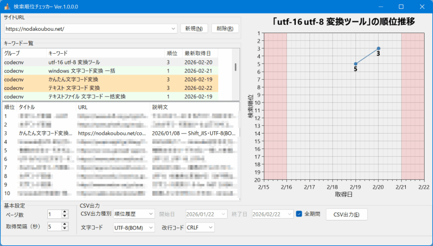Open the CSV出力種別 dropdown
The height and width of the screenshot is (246, 433).
151,214
